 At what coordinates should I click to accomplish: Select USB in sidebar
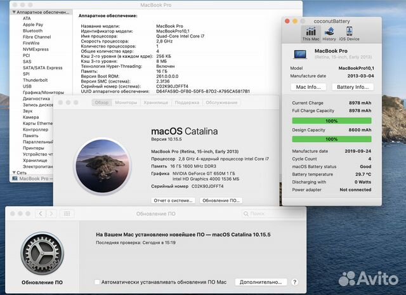coord(27,86)
